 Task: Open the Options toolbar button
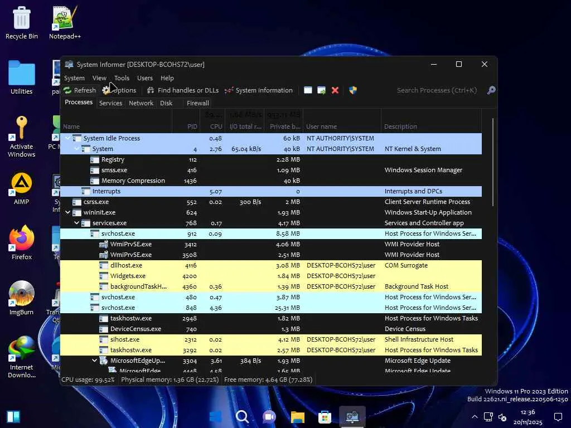pos(119,90)
